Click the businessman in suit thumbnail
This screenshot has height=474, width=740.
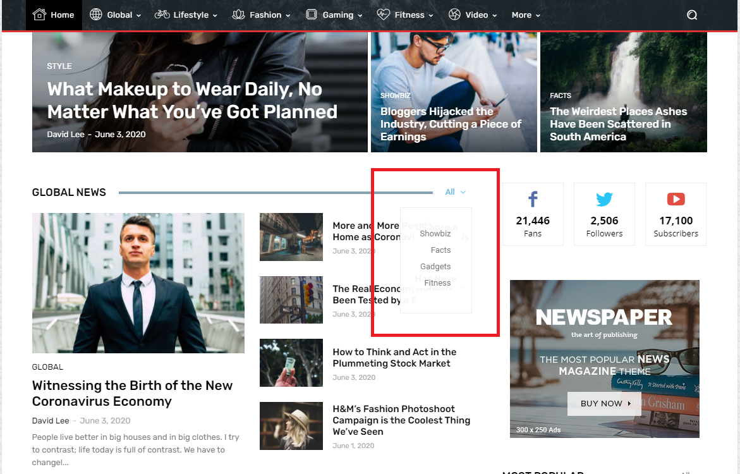[138, 283]
